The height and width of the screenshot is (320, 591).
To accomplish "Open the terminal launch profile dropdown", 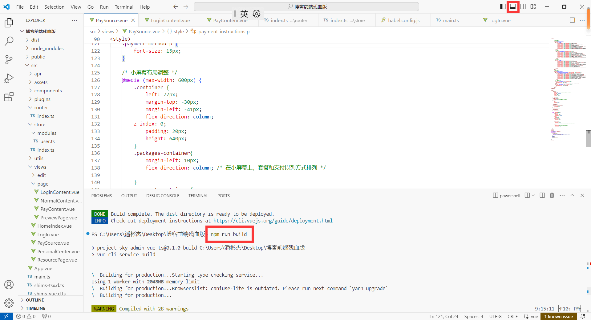I will 533,195.
